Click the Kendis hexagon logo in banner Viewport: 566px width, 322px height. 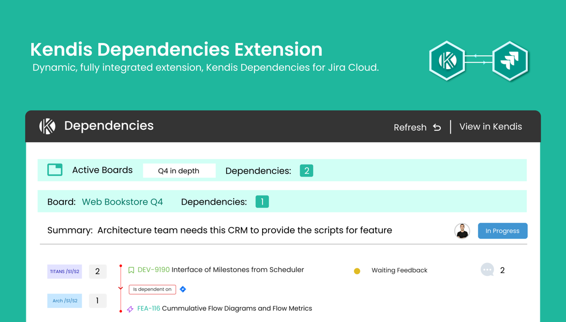[447, 61]
